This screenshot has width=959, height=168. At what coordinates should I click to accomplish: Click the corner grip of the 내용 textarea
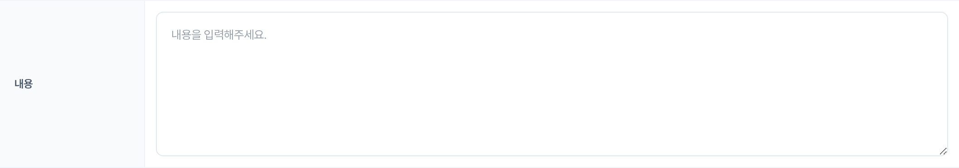tap(943, 151)
